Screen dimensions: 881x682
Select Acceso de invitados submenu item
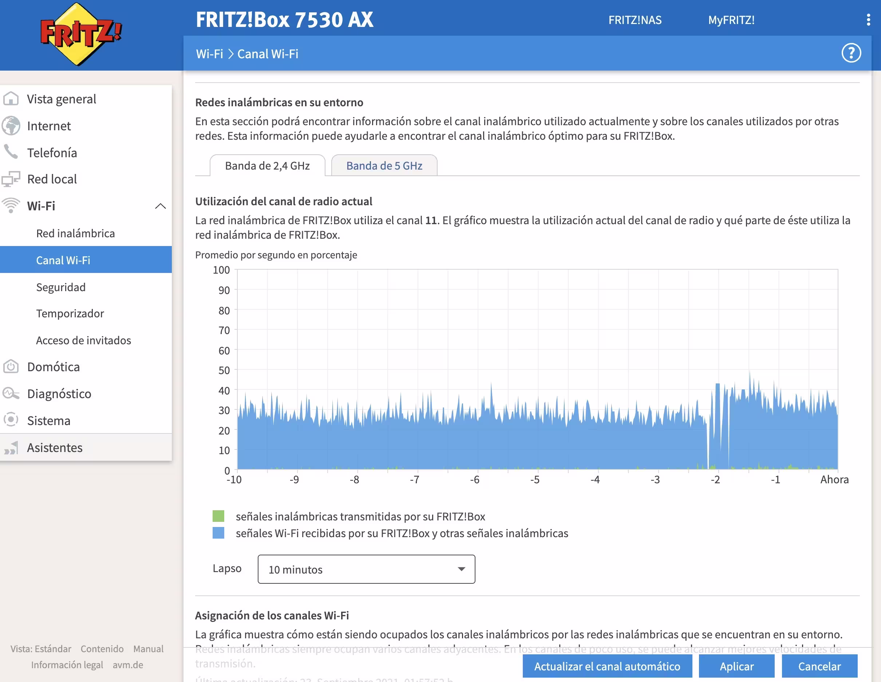pos(86,340)
